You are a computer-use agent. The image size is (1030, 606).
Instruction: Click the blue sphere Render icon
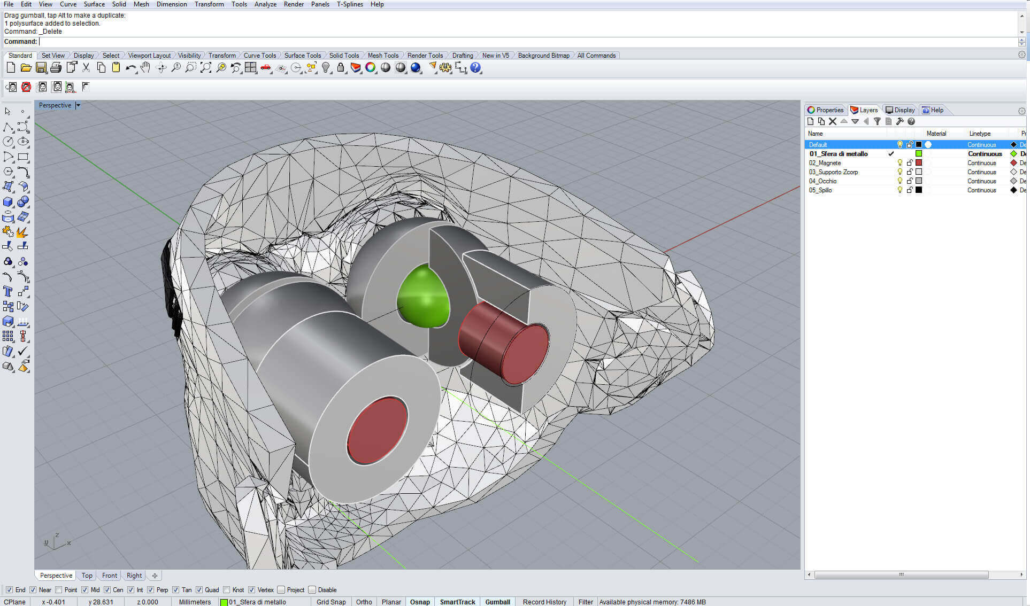(x=416, y=68)
